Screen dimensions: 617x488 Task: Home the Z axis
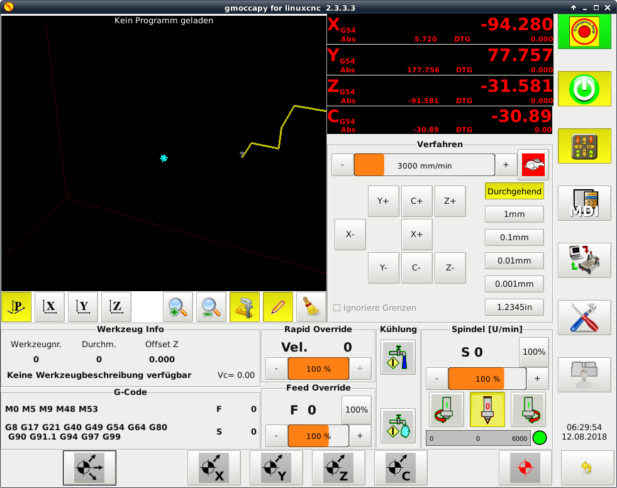point(338,468)
